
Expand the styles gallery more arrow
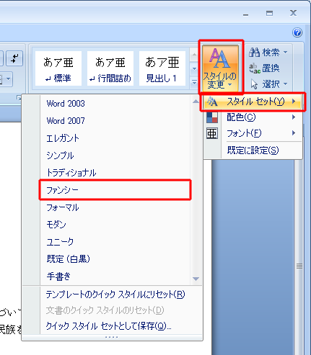click(x=194, y=82)
